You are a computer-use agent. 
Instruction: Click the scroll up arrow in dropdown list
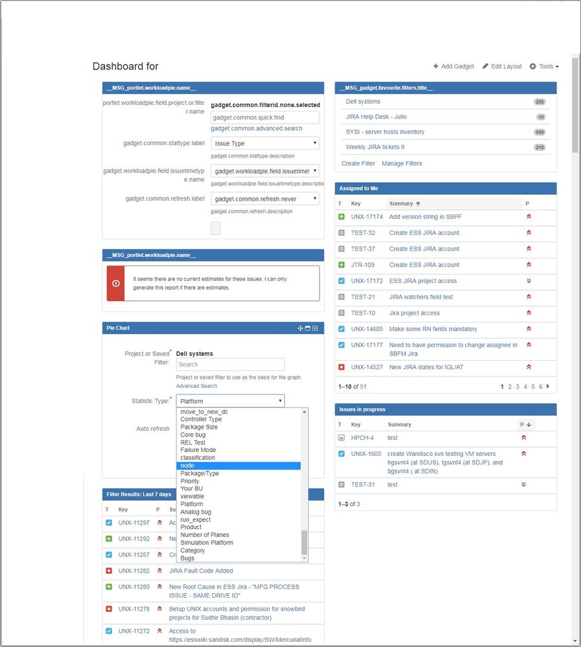click(x=305, y=412)
